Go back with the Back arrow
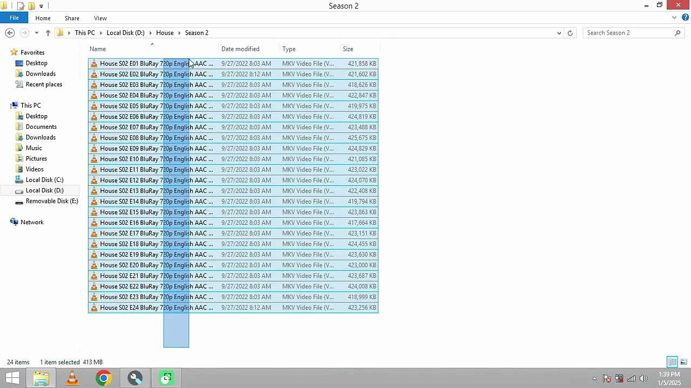Image resolution: width=691 pixels, height=388 pixels. pyautogui.click(x=10, y=33)
